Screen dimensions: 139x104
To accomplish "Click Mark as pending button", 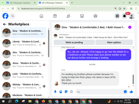I will [x=74, y=42].
